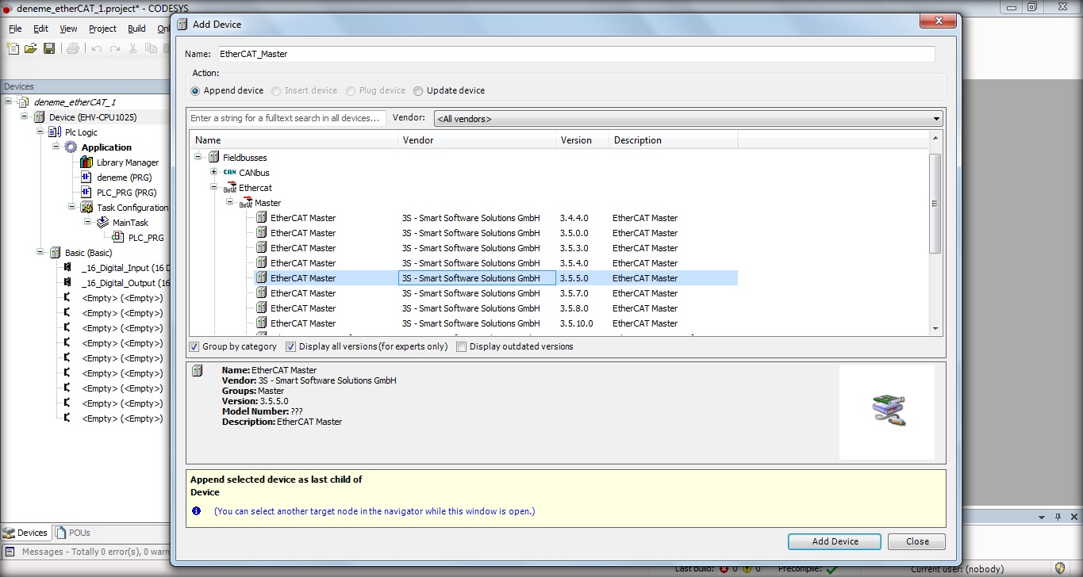Collapse the Master subcategory
This screenshot has height=577, width=1083.
(x=229, y=203)
